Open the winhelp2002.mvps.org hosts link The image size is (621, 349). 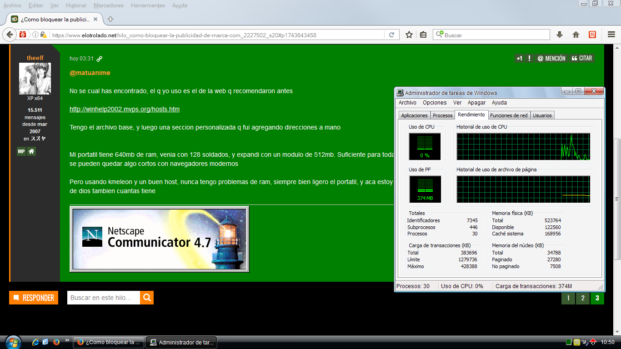(125, 109)
